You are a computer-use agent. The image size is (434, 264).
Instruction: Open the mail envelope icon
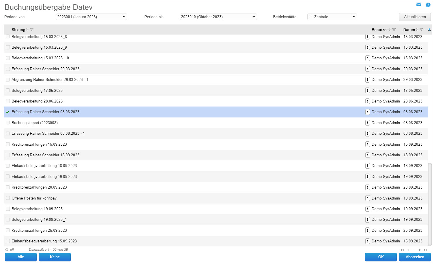(x=419, y=5)
